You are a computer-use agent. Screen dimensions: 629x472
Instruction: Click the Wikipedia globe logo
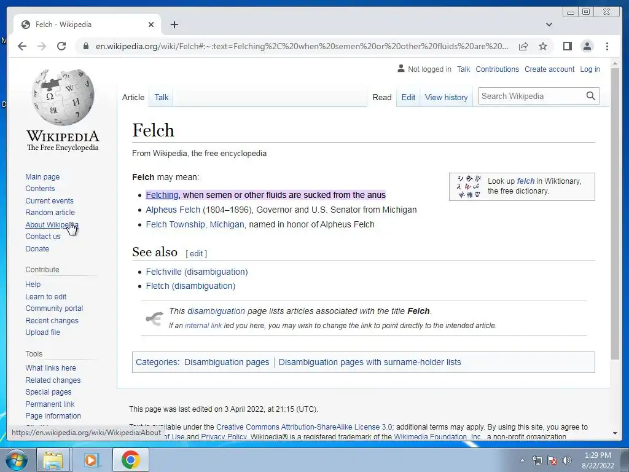63,97
